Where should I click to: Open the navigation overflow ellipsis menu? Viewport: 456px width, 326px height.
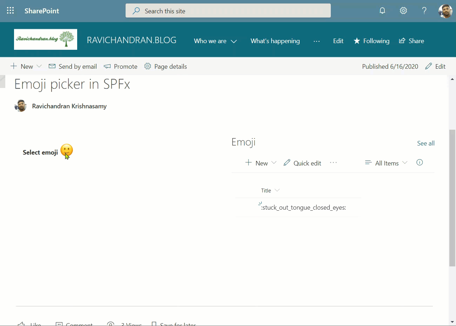tap(316, 41)
